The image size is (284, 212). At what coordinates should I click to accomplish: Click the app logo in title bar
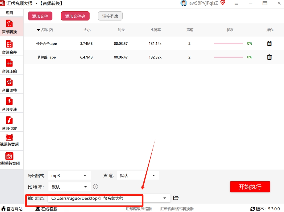[3, 3]
